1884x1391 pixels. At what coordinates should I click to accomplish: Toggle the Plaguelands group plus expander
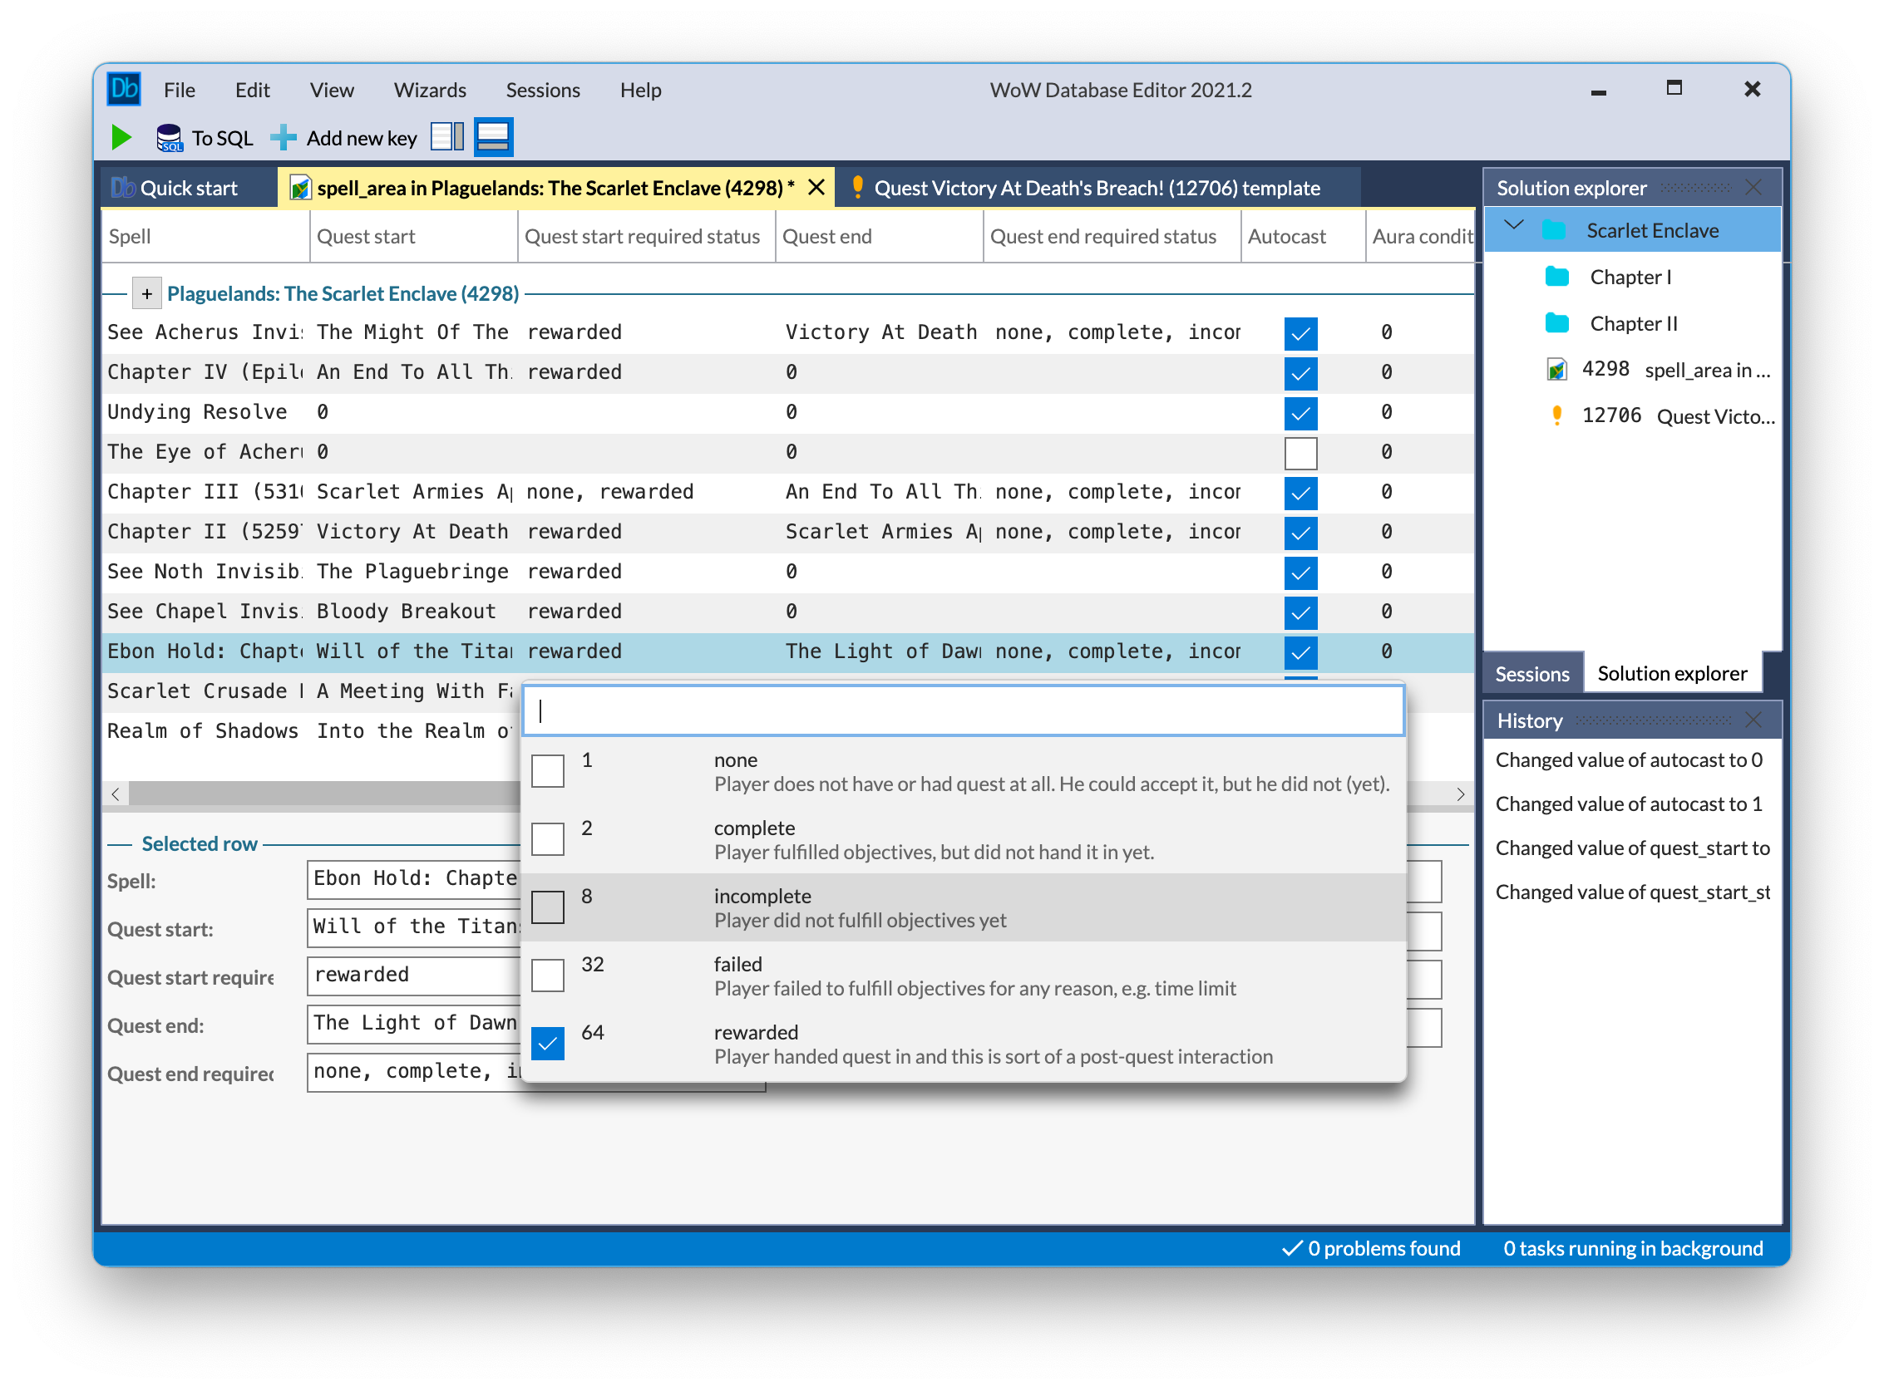click(146, 294)
